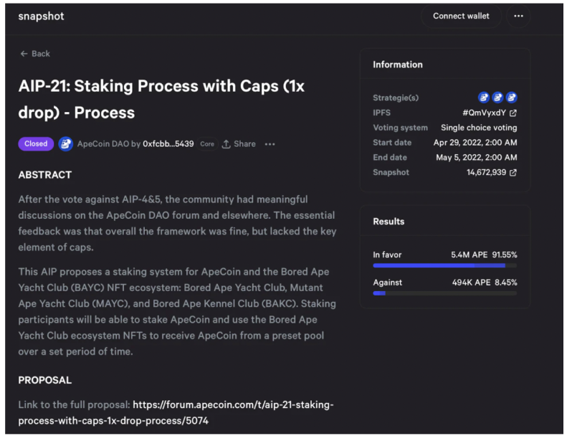This screenshot has width=567, height=436.
Task: Open the top-right three-dots menu
Action: pos(518,16)
